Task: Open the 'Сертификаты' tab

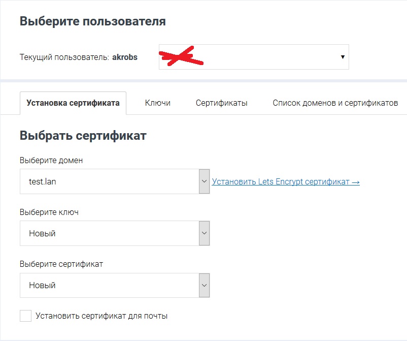Action: coord(222,103)
